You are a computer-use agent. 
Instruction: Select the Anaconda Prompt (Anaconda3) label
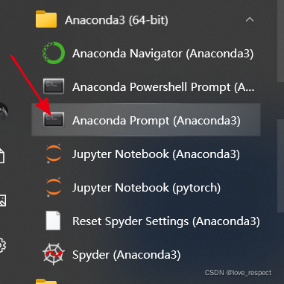(x=157, y=121)
